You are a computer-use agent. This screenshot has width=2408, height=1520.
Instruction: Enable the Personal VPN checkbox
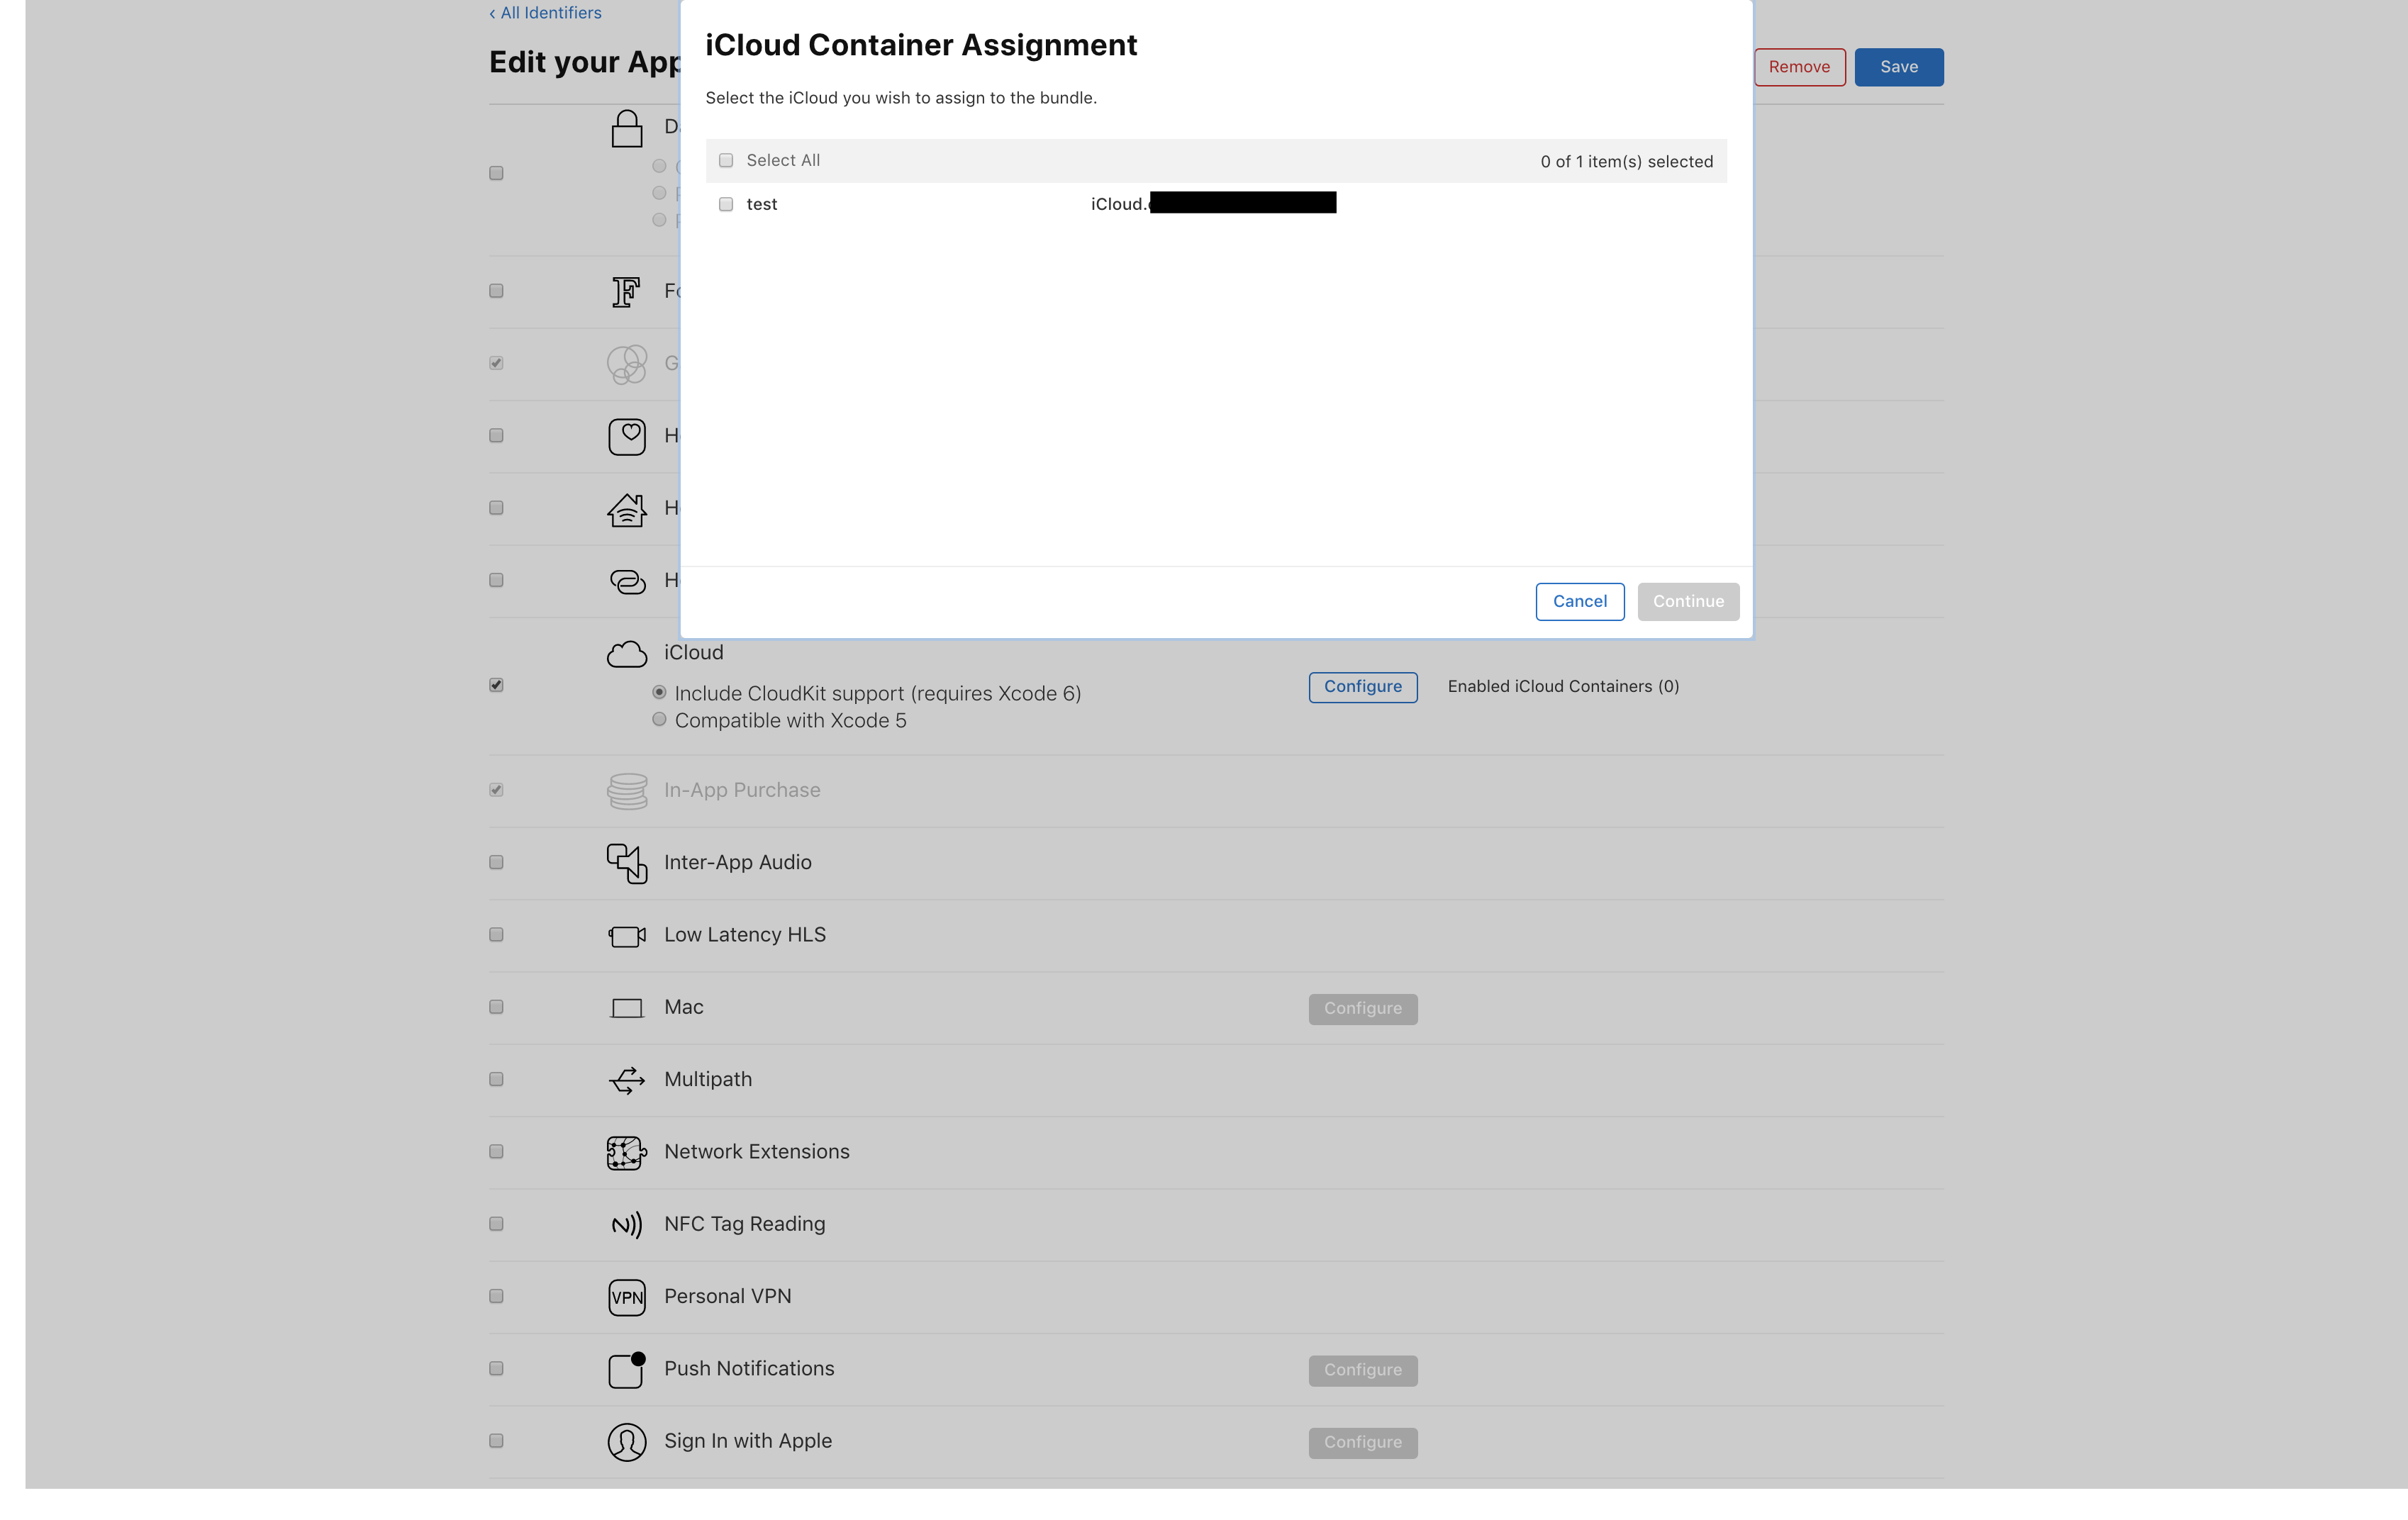tap(496, 1296)
